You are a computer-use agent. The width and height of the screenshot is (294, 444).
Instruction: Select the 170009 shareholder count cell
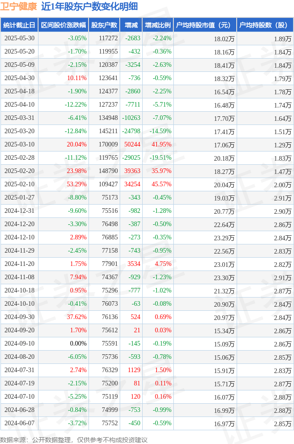pyautogui.click(x=108, y=144)
